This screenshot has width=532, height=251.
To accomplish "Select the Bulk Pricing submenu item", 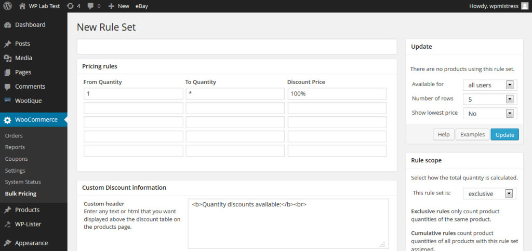I will click(21, 194).
